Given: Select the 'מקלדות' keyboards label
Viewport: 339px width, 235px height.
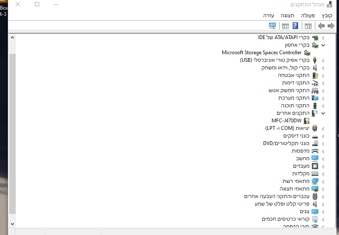Looking at the screenshot, I should (301, 174).
